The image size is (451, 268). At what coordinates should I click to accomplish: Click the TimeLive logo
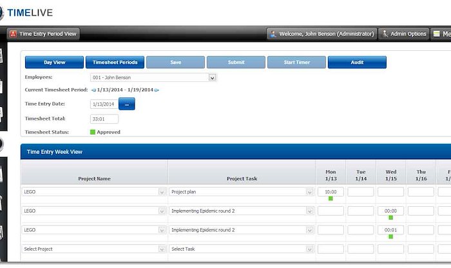tap(26, 13)
